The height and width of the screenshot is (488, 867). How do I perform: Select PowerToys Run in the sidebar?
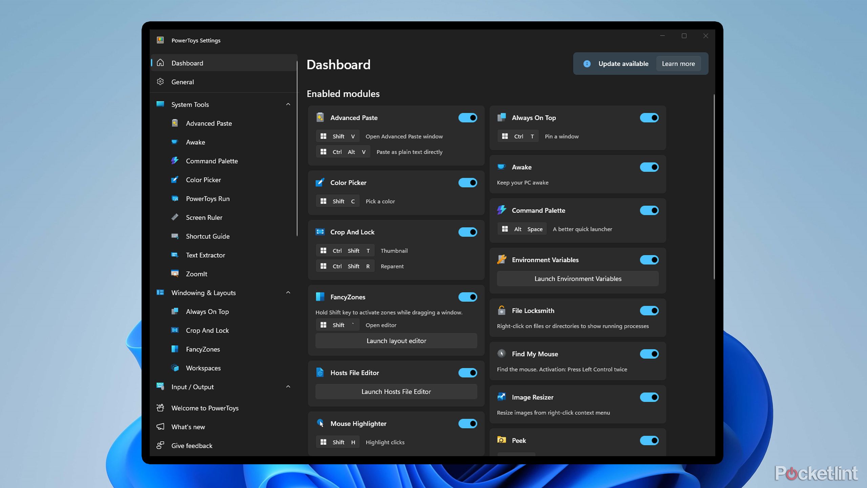(224, 199)
